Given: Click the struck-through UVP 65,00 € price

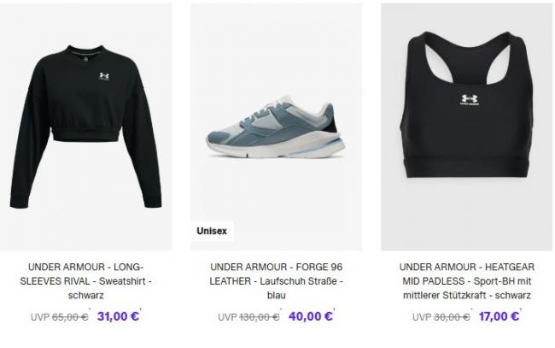Looking at the screenshot, I should [x=60, y=317].
